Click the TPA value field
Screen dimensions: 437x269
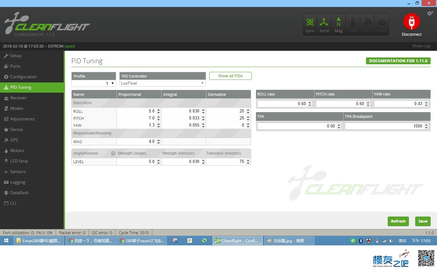click(299, 126)
